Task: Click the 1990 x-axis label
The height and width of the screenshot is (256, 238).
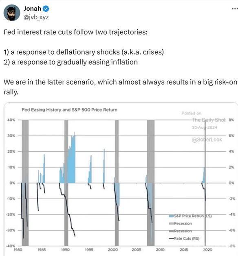Action: tap(65, 250)
